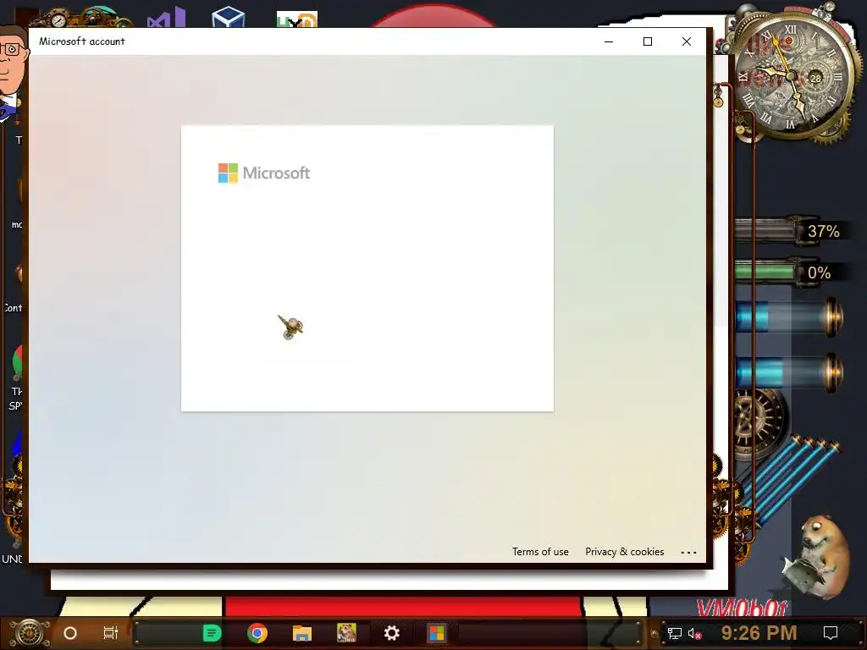This screenshot has width=867, height=650.
Task: Launch the green chat app from taskbar
Action: pyautogui.click(x=213, y=633)
